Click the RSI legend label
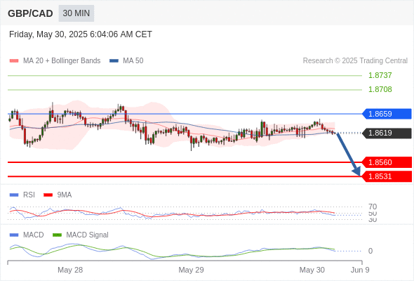 (x=29, y=195)
